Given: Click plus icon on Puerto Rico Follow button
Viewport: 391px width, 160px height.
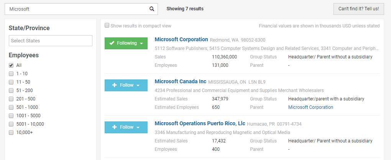Looking at the screenshot, I should pyautogui.click(x=115, y=127).
